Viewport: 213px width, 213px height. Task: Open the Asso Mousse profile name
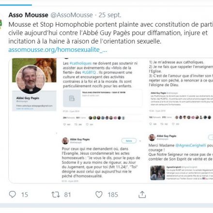(29, 15)
